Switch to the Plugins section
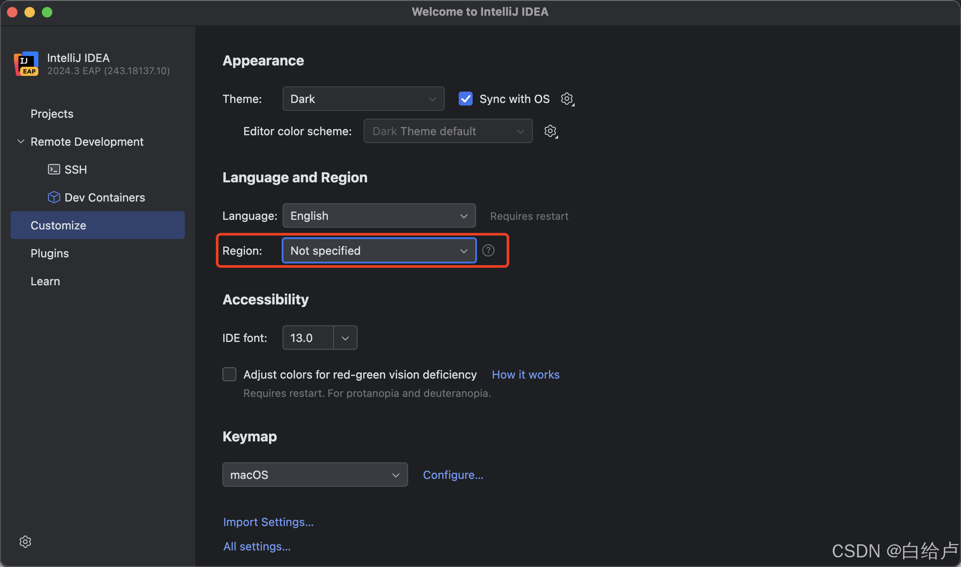 click(50, 253)
